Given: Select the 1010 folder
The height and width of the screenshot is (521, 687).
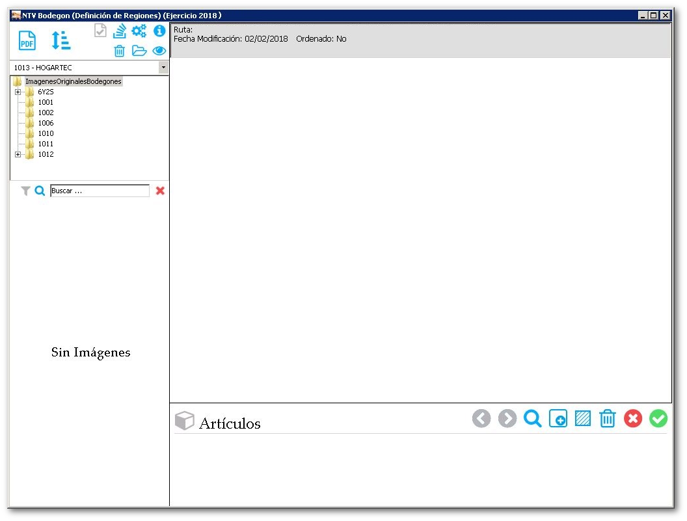Looking at the screenshot, I should pos(46,133).
